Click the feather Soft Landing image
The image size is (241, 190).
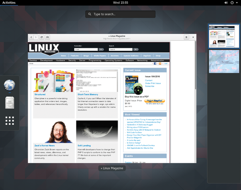pyautogui.click(x=97, y=132)
